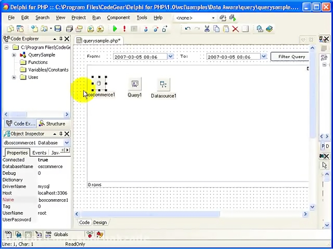Image resolution: width=333 pixels, height=249 pixels.
Task: Click the Help book icon on the toolbar
Action: [x=269, y=29]
